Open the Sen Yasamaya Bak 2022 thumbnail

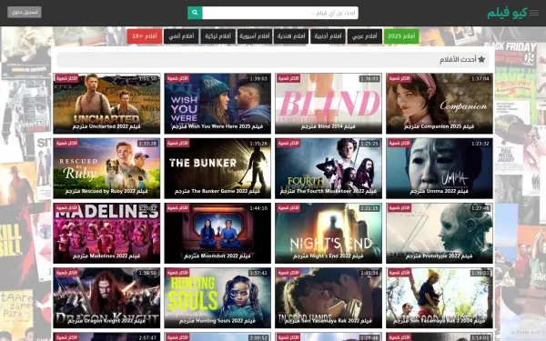point(329,298)
